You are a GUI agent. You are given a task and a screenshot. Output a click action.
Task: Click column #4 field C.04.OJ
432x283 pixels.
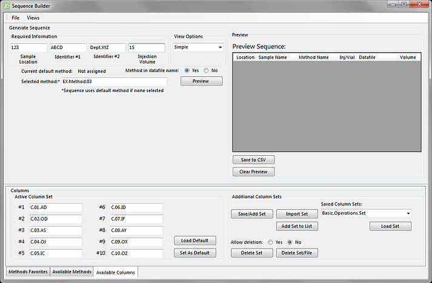pos(56,242)
